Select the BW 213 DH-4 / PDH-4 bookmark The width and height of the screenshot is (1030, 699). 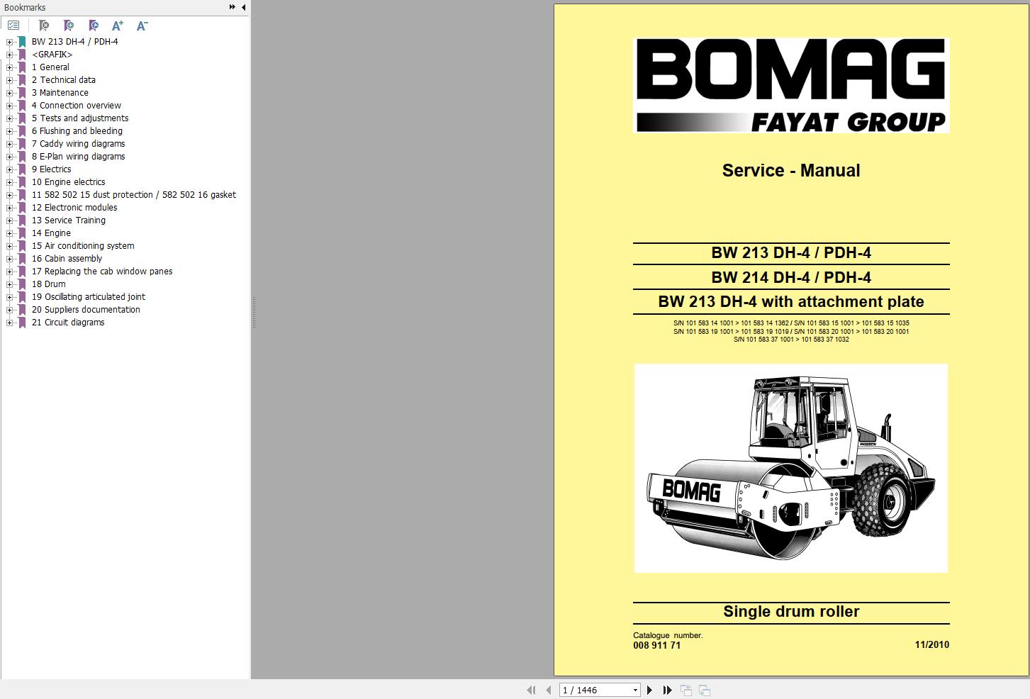74,41
